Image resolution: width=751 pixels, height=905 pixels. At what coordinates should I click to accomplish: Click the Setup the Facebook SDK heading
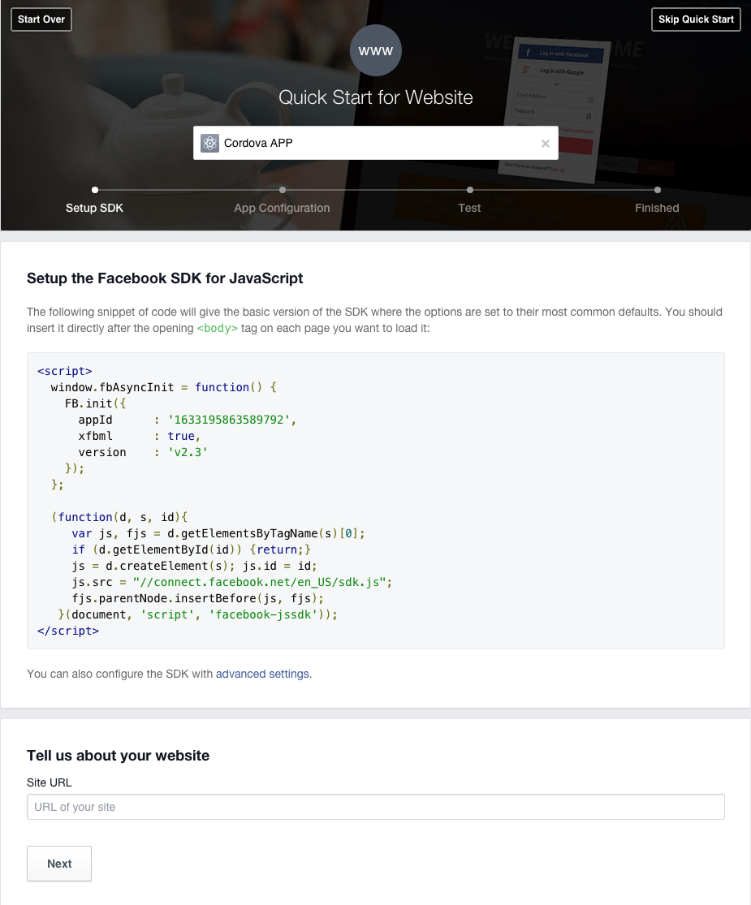[x=165, y=278]
